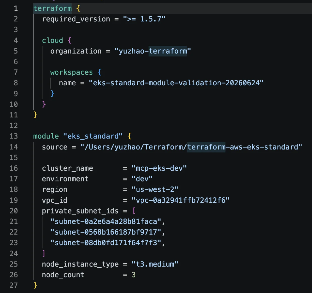Click the "node_count" attribute name
The height and width of the screenshot is (293, 312).
pyautogui.click(x=63, y=275)
